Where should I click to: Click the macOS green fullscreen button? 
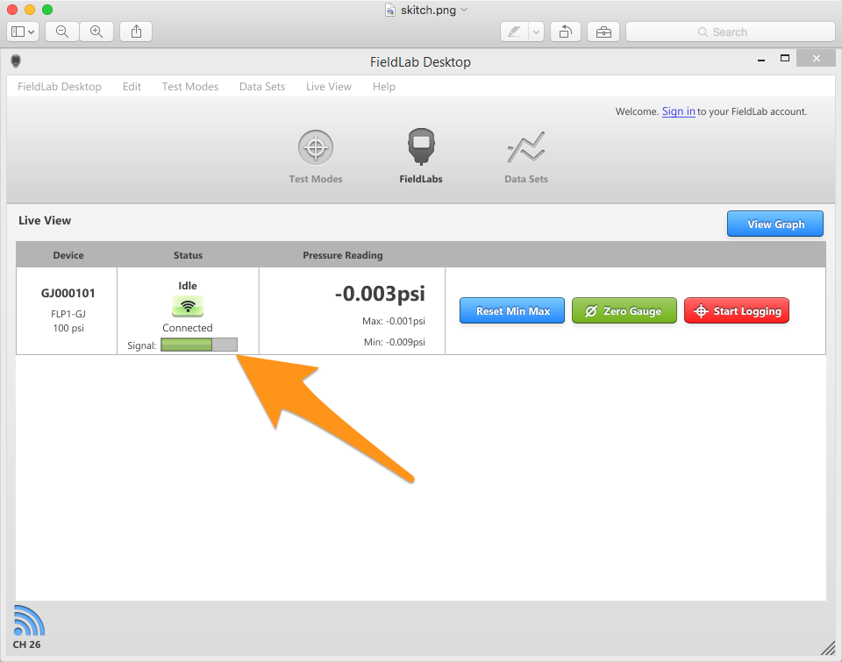pyautogui.click(x=47, y=10)
